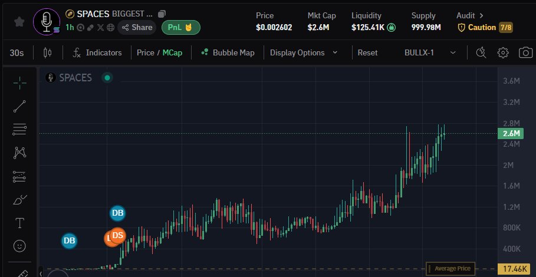
Task: Click the Caution shield icon
Action: (462, 28)
